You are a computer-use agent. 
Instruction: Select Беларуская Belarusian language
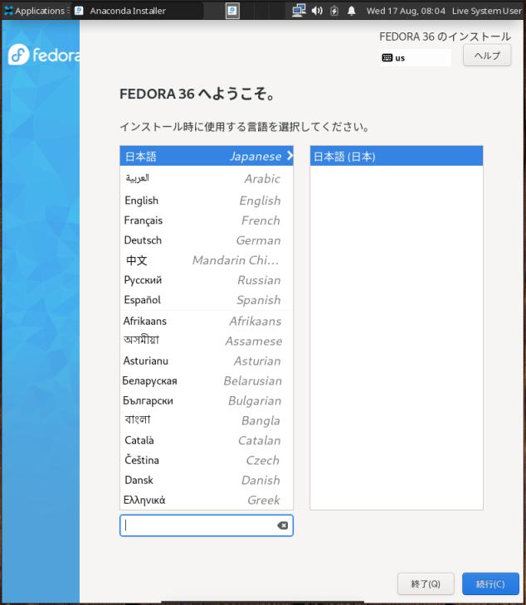pos(207,381)
